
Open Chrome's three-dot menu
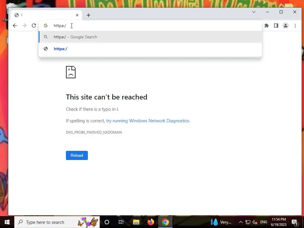295,26
